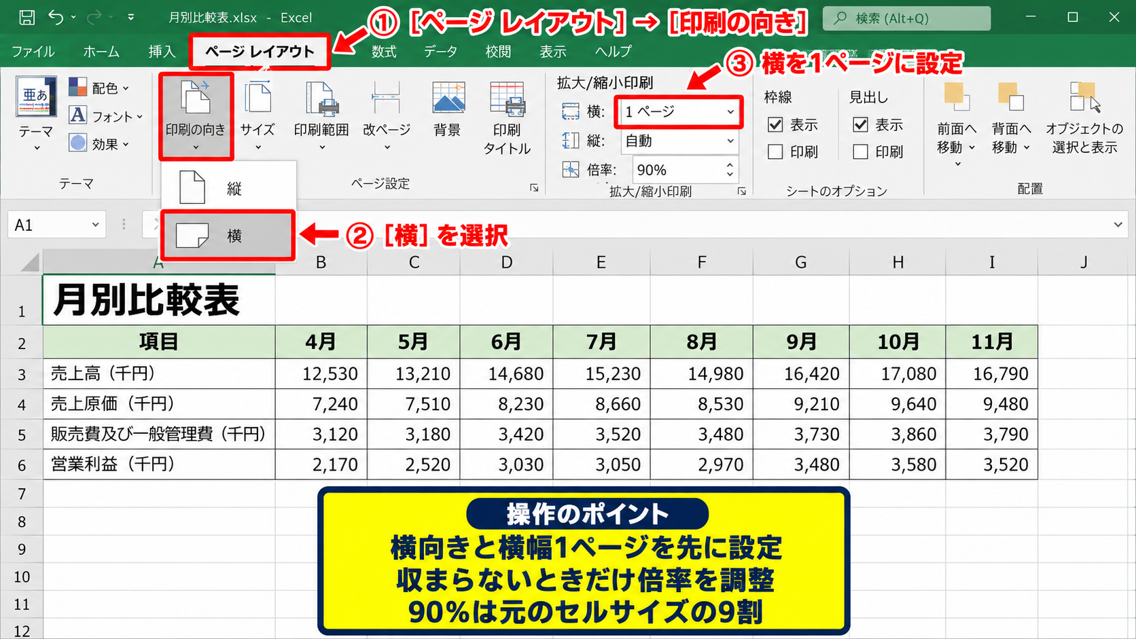Click the 印刷の向き orientation button
Viewport: 1136px width, 639px height.
(x=196, y=116)
